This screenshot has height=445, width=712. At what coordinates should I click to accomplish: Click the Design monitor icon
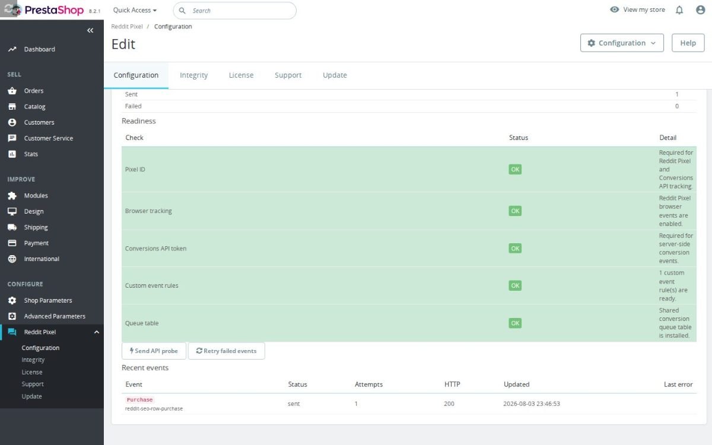12,211
